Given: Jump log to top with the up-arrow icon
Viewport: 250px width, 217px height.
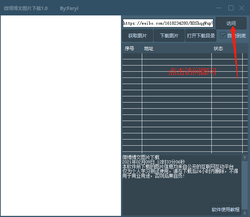Looking at the screenshot, I should point(245,158).
